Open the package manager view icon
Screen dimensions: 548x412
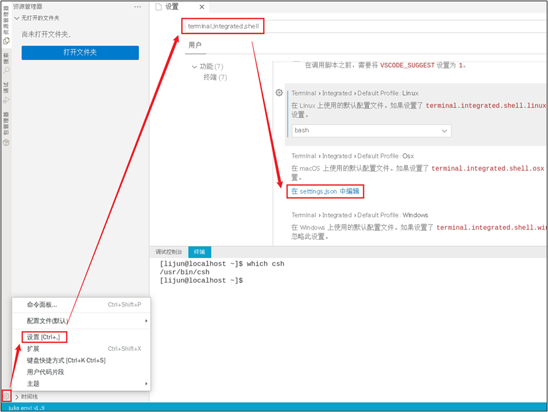[6, 143]
